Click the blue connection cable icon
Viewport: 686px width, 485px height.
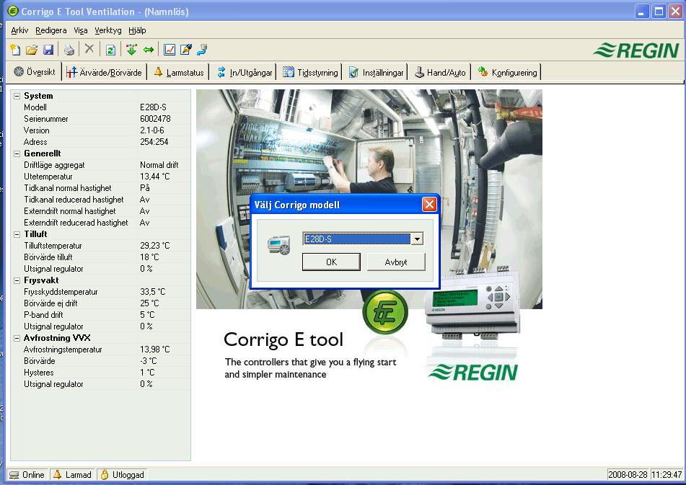tap(202, 50)
